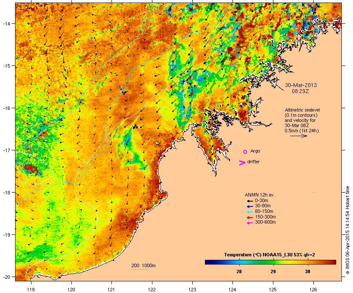Click the IMOS copyright timestamp text
The image size is (353, 293).
[x=347, y=230]
